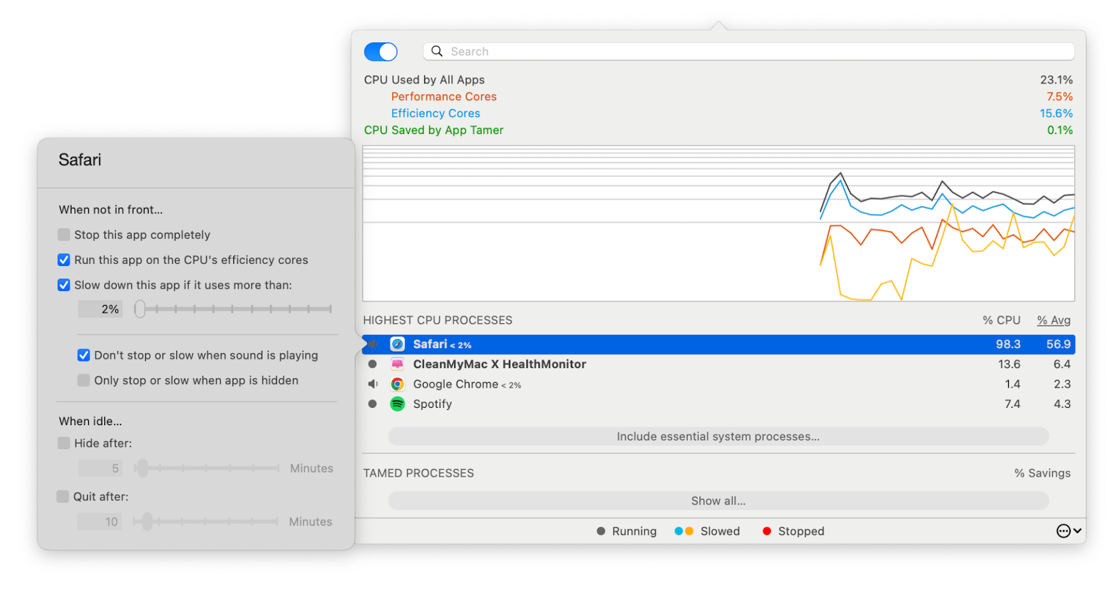Click the status dot next to Spotify
The image size is (1111, 592).
click(373, 404)
